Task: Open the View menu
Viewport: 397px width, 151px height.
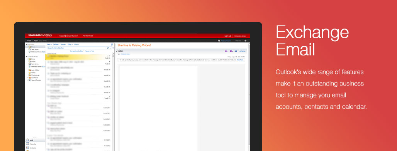Action: (76, 44)
